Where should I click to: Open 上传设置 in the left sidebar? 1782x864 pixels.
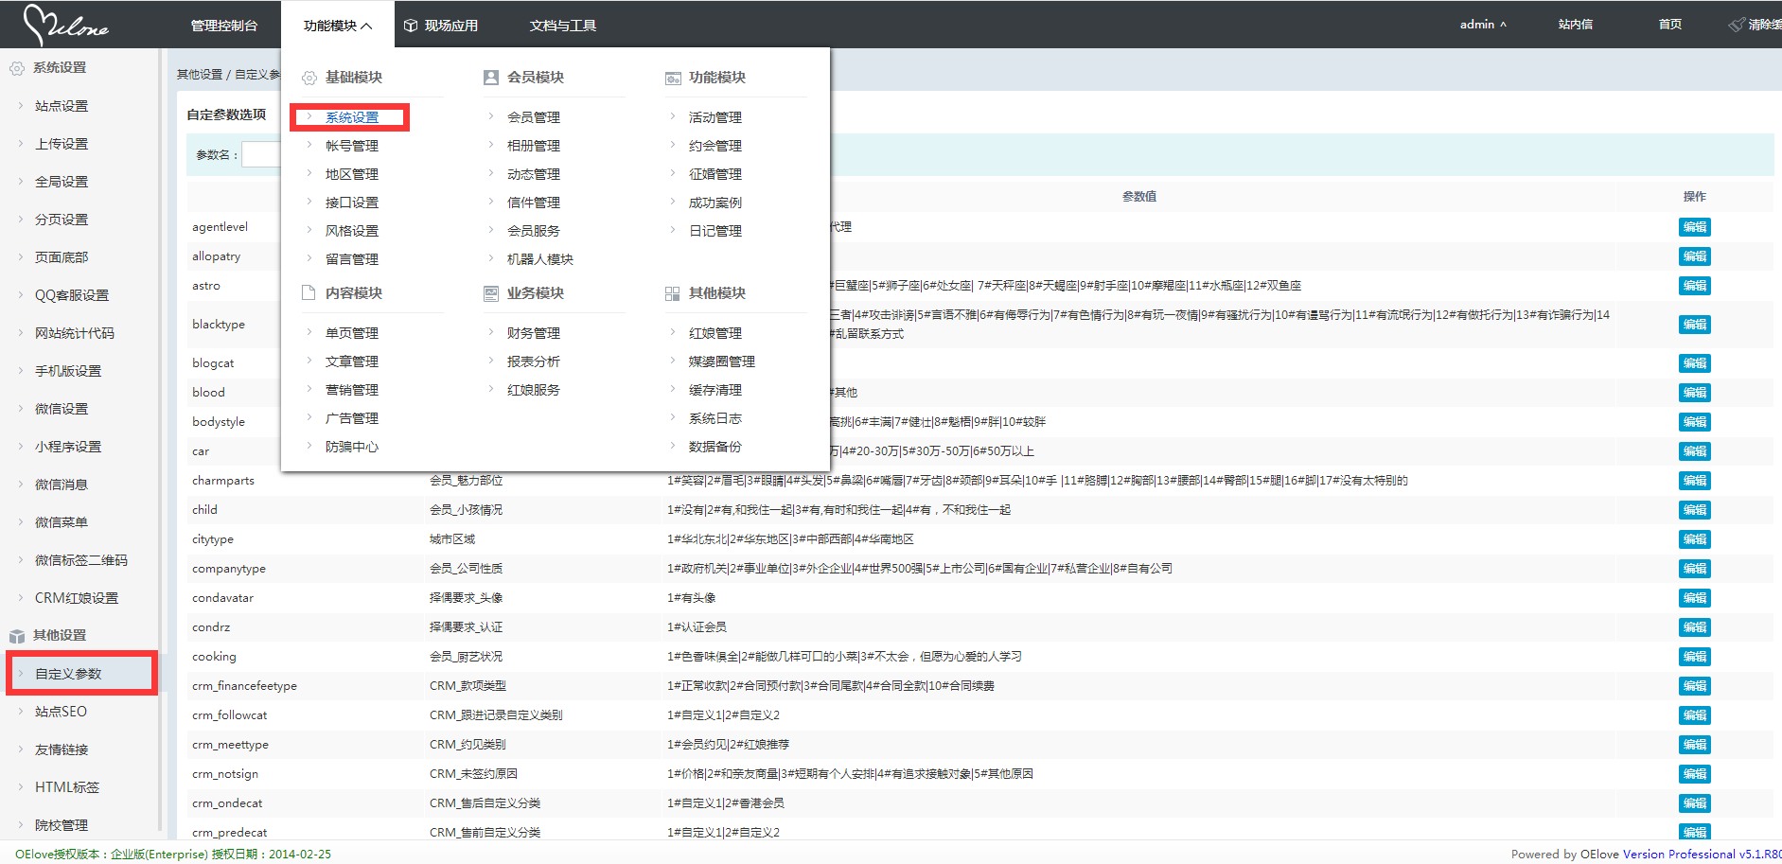pyautogui.click(x=62, y=144)
